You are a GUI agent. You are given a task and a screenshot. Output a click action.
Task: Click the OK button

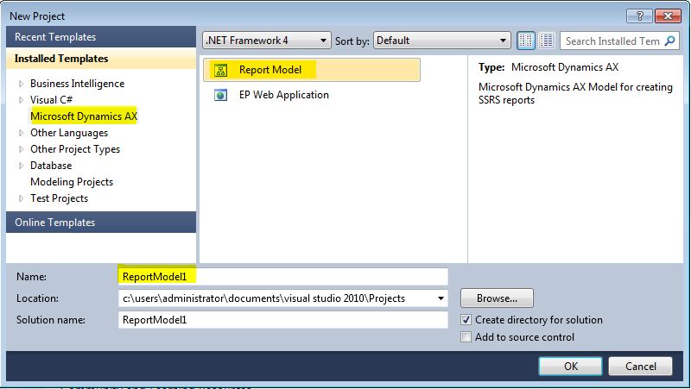pyautogui.click(x=570, y=366)
